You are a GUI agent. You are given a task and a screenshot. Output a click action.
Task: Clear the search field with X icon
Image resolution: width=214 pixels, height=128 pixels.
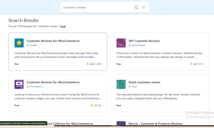[144, 7]
